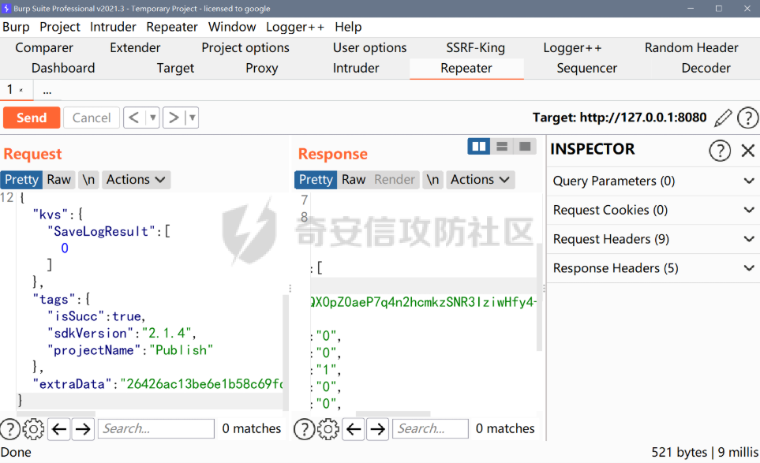
Task: Open Response Actions dropdown
Action: [480, 180]
